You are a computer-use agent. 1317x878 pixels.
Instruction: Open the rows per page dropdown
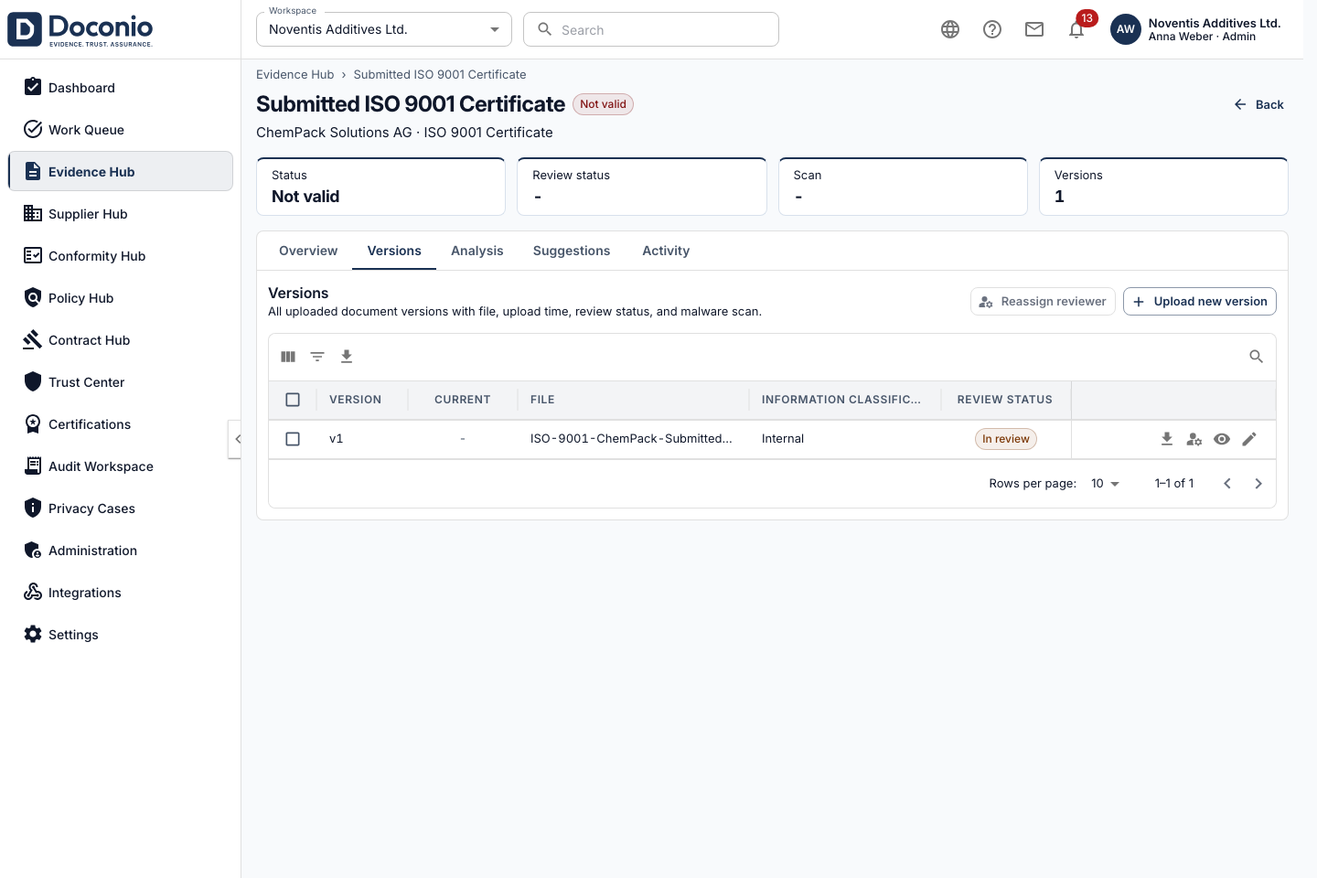[x=1105, y=484]
